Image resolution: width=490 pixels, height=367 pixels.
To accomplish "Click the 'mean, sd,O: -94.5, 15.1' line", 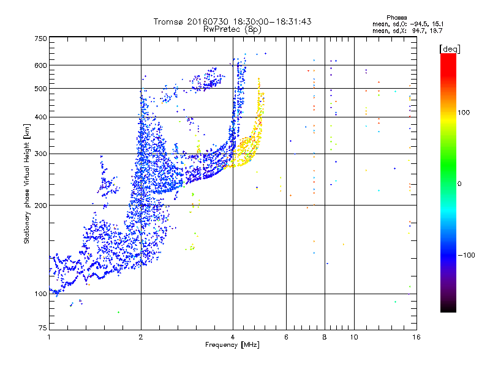I will coord(408,24).
